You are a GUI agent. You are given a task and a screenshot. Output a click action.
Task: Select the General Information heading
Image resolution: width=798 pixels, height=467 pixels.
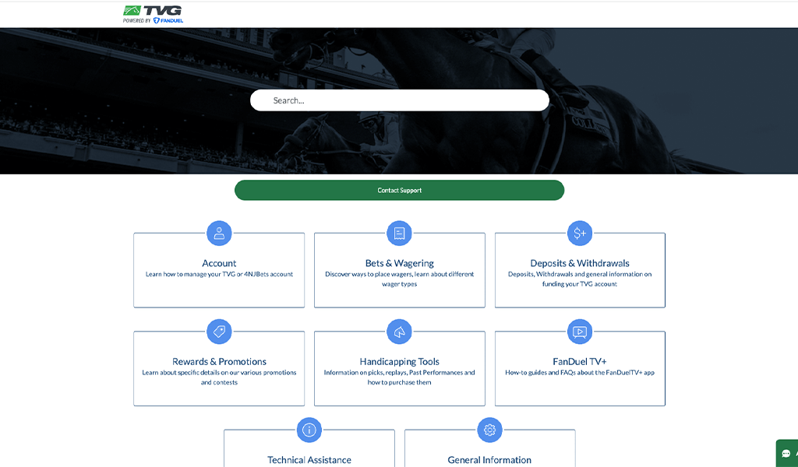click(489, 460)
